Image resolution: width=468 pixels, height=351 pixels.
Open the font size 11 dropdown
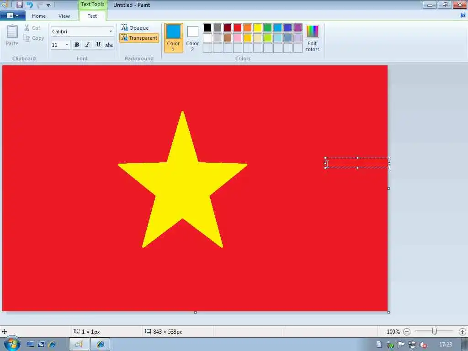click(x=67, y=45)
